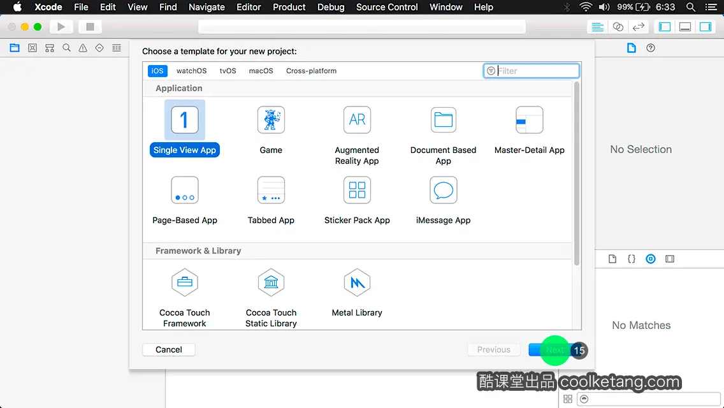Toggle the Utilities pane visibility
724x408 pixels.
click(x=706, y=27)
